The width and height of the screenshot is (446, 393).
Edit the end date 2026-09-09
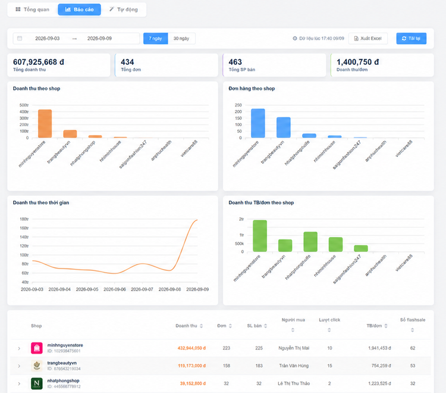point(99,39)
